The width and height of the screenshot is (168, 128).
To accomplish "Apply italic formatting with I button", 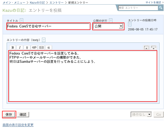I will (x=20, y=47).
